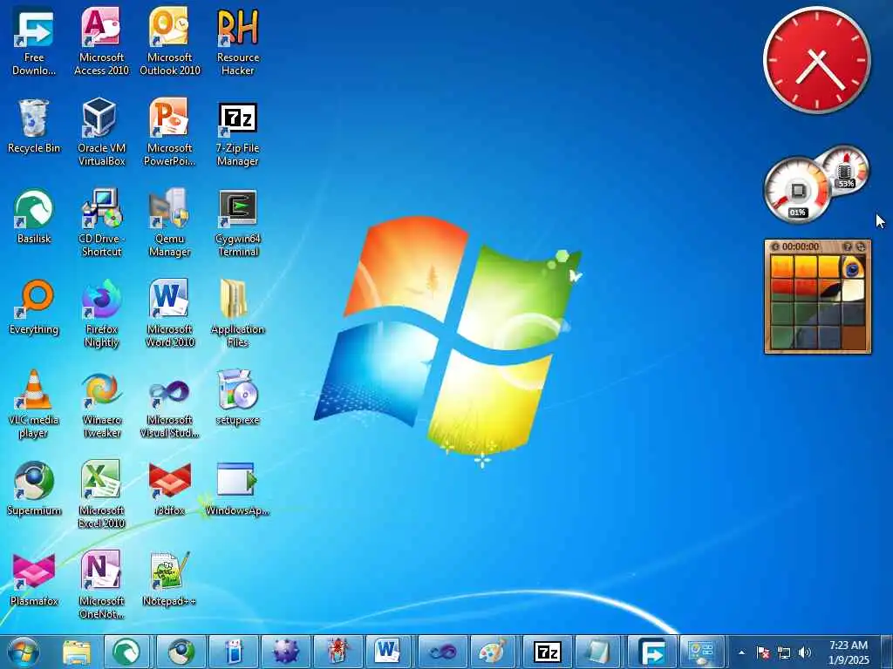Viewport: 893px width, 669px height.
Task: Select the Notepad++ desktop shortcut
Action: [x=170, y=579]
